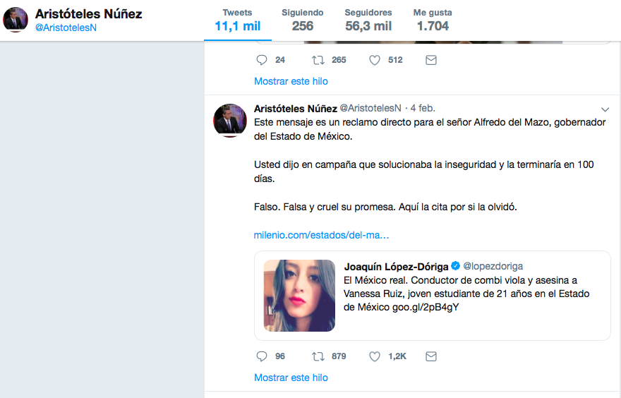The image size is (621, 398).
Task: Switch to the Tweets tab
Action: [237, 20]
